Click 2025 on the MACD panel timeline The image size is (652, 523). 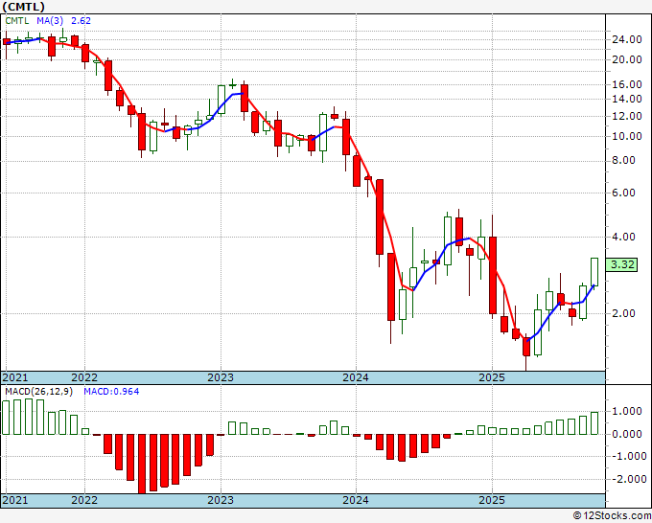pos(492,500)
